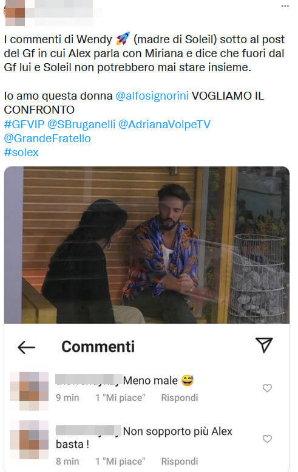The width and height of the screenshot is (298, 472).
Task: Open the attached photo of Alex and Miriana
Action: pyautogui.click(x=147, y=245)
